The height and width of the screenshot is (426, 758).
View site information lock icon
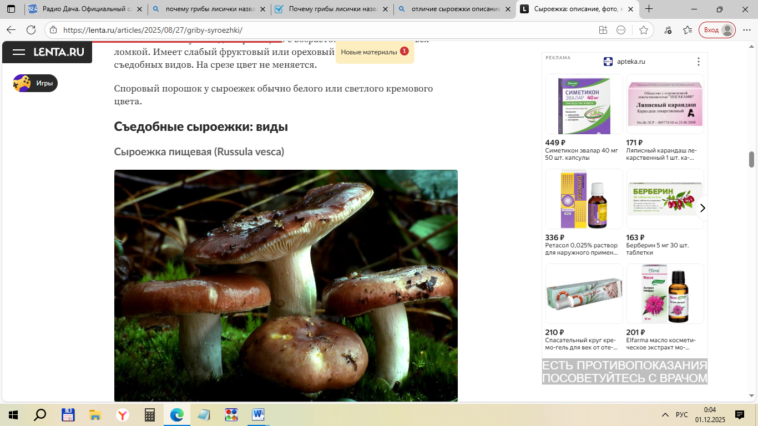(x=53, y=30)
